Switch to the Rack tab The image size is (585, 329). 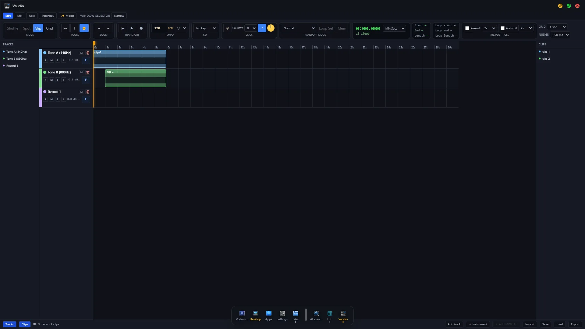pos(32,16)
